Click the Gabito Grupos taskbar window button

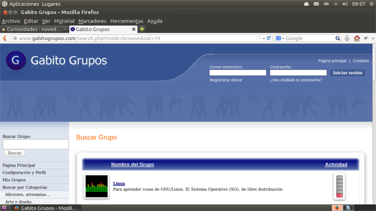pos(46,208)
